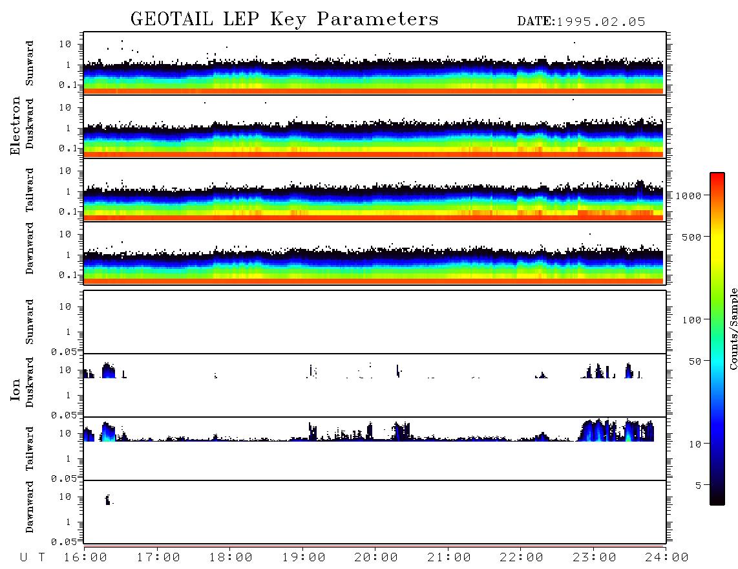Viewport: 738px width, 569px height.
Task: Click the Electron Dawnward spectrogram panel
Action: click(375, 253)
